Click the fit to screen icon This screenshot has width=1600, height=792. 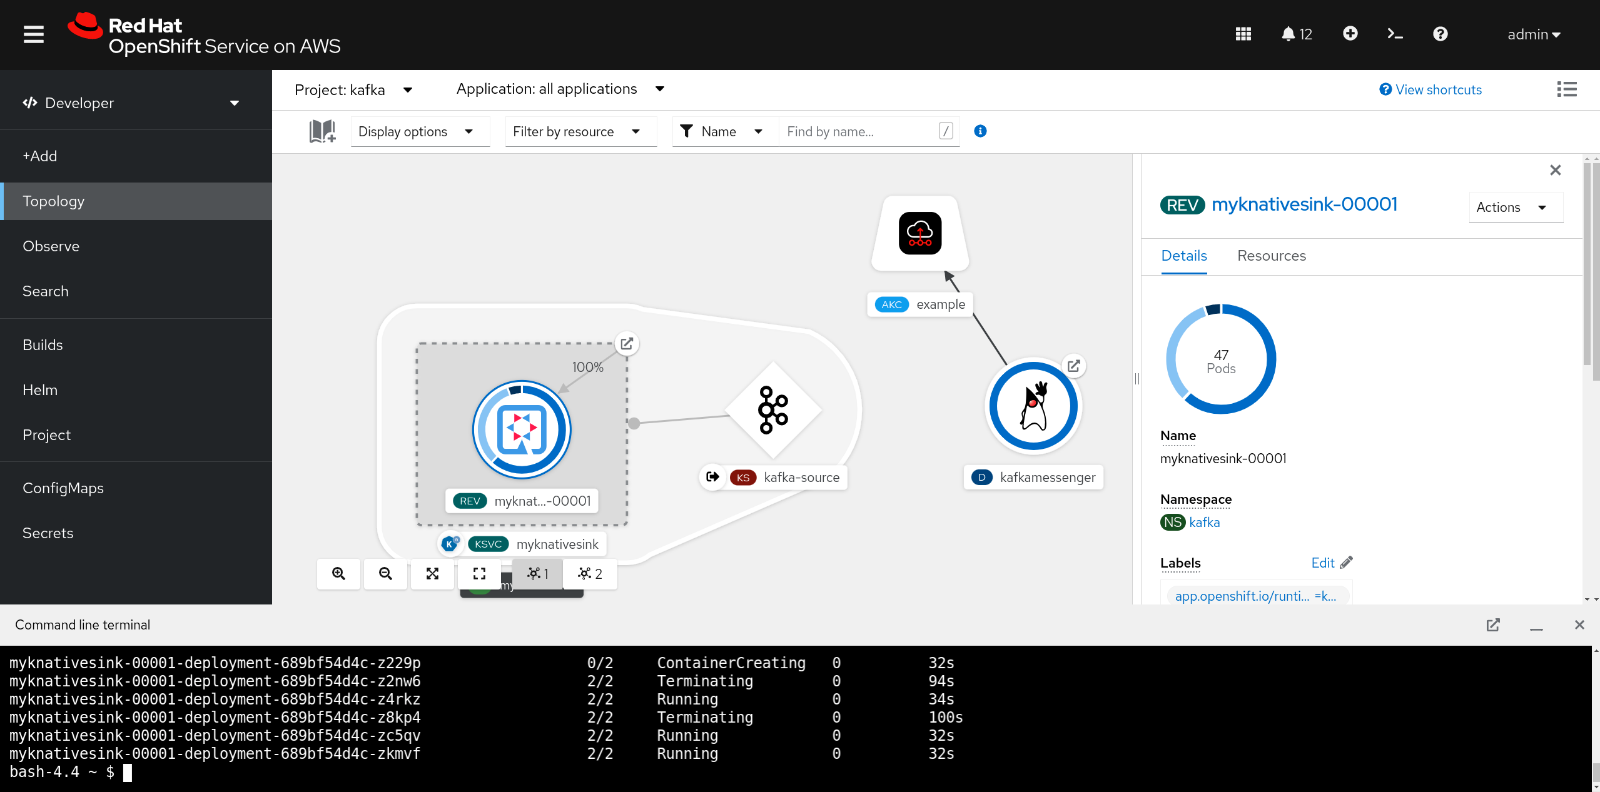(x=432, y=574)
